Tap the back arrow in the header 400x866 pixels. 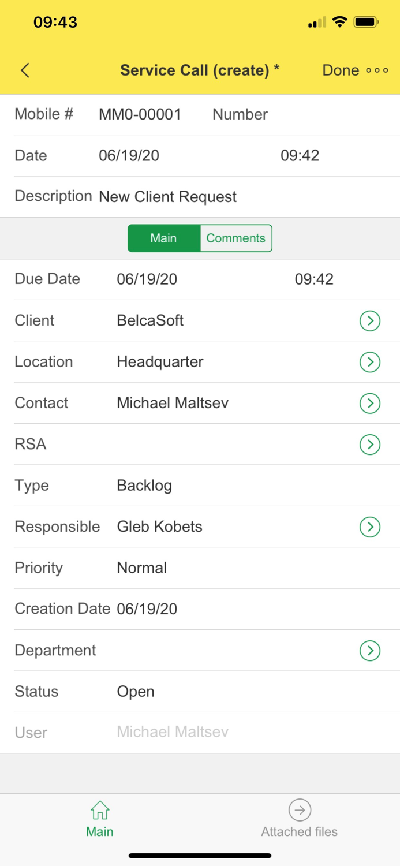coord(24,70)
